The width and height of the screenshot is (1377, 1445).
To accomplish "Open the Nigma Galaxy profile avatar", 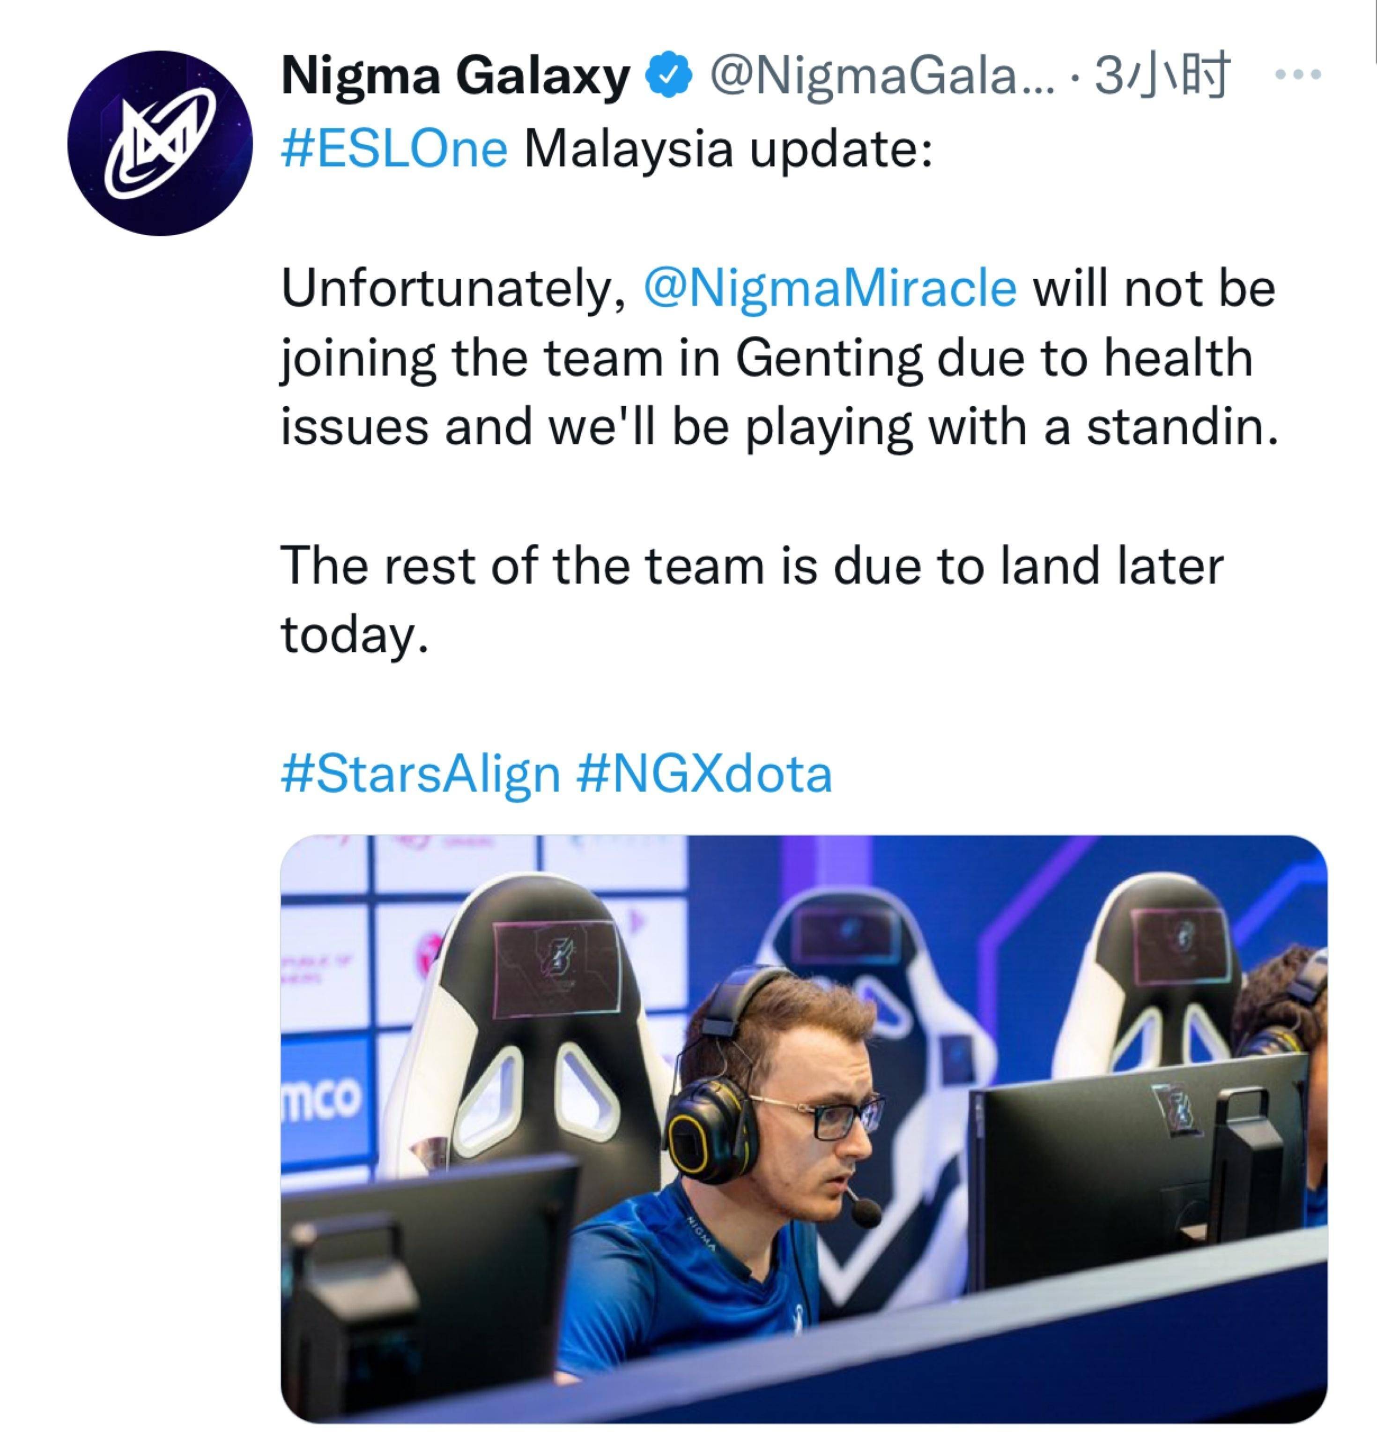I will [x=160, y=143].
